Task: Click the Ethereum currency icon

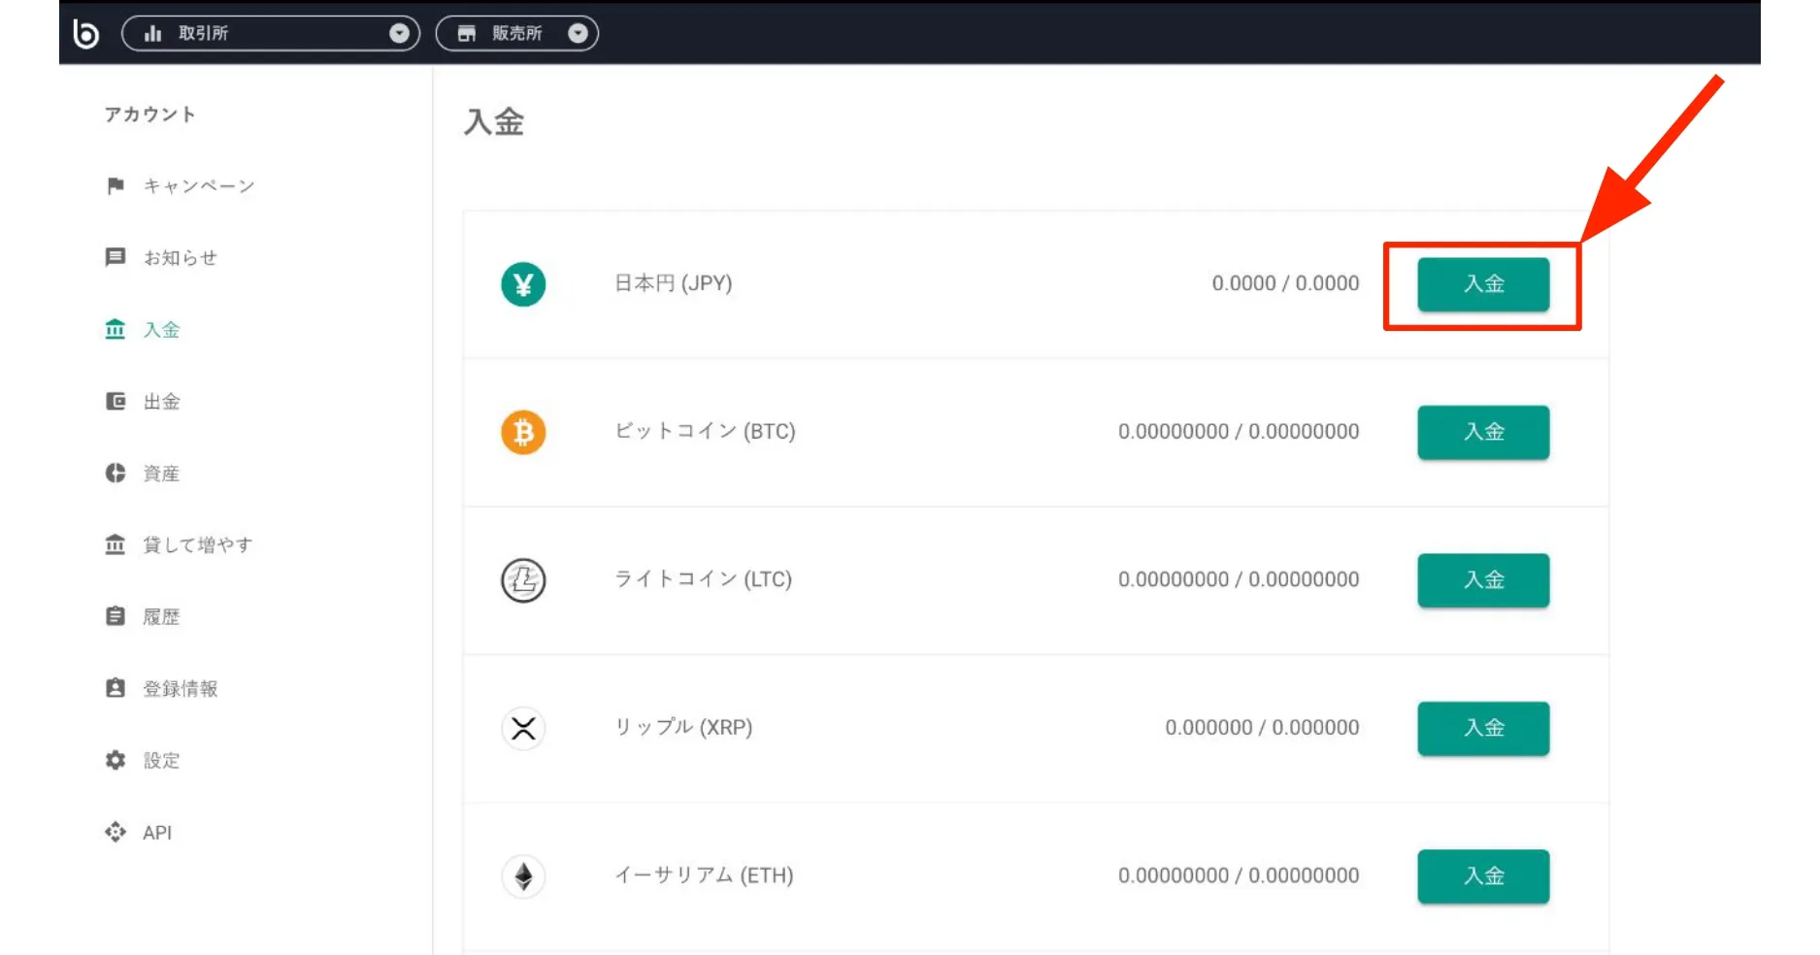Action: (523, 875)
